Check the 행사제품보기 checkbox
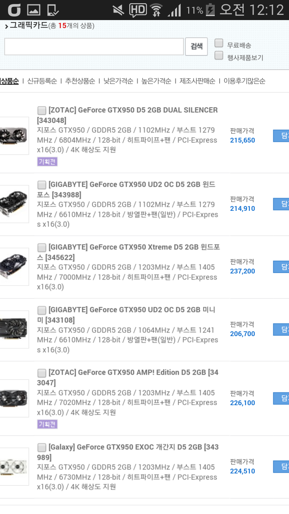Screen dimensions: 289x514 coord(219,55)
